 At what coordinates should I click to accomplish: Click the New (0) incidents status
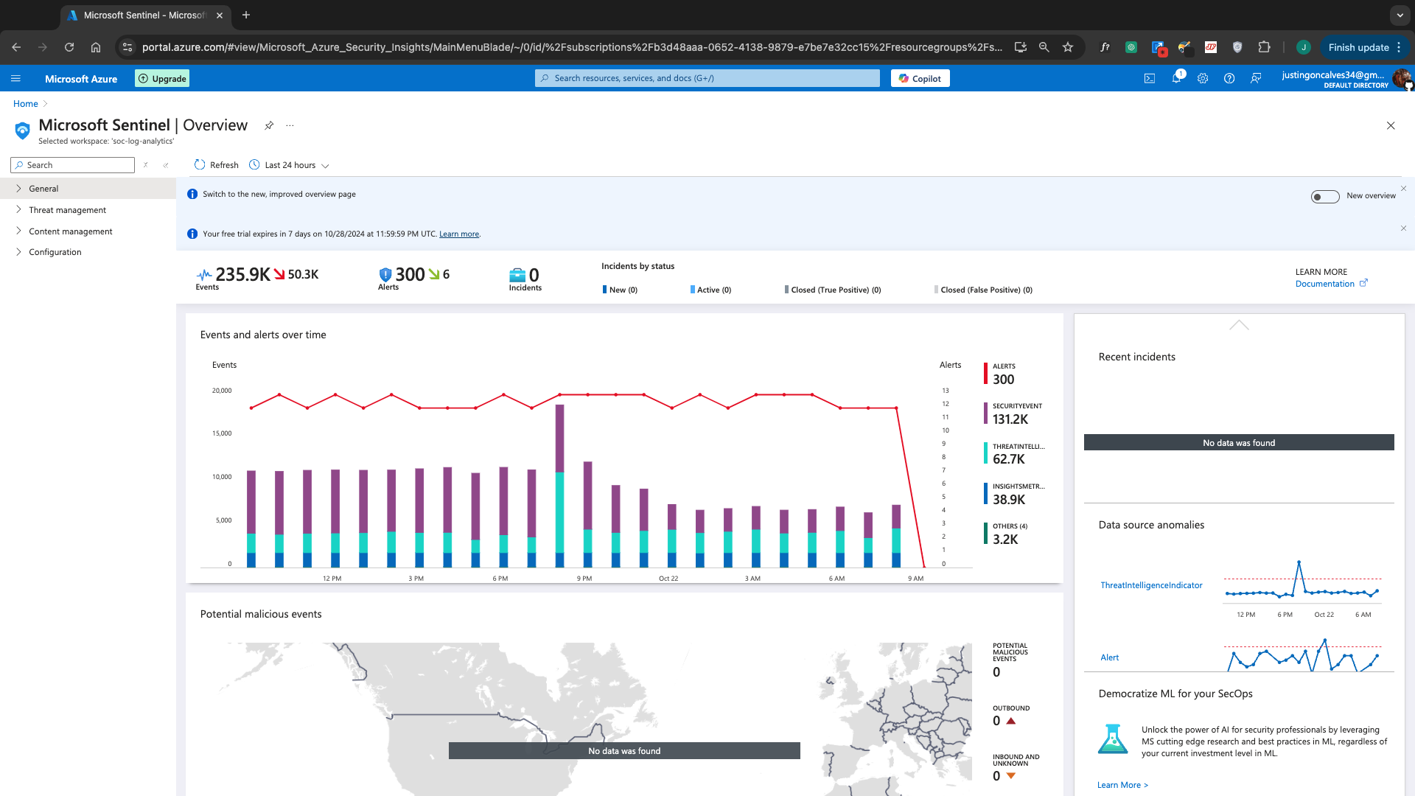(620, 290)
